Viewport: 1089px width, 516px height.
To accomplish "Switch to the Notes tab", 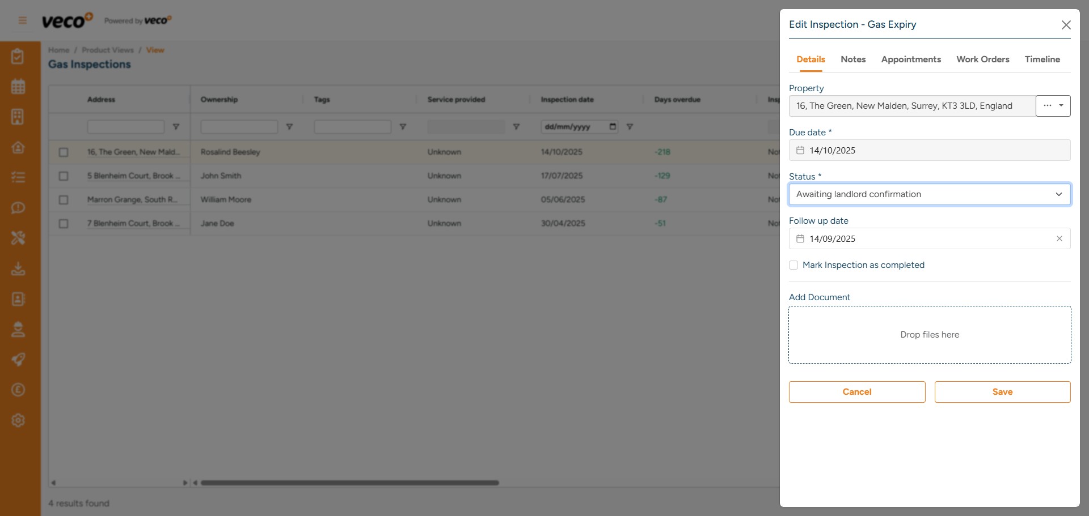I will pyautogui.click(x=852, y=59).
